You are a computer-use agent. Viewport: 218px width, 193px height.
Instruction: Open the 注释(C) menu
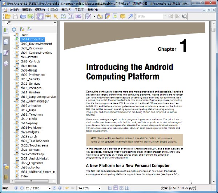click(x=53, y=10)
